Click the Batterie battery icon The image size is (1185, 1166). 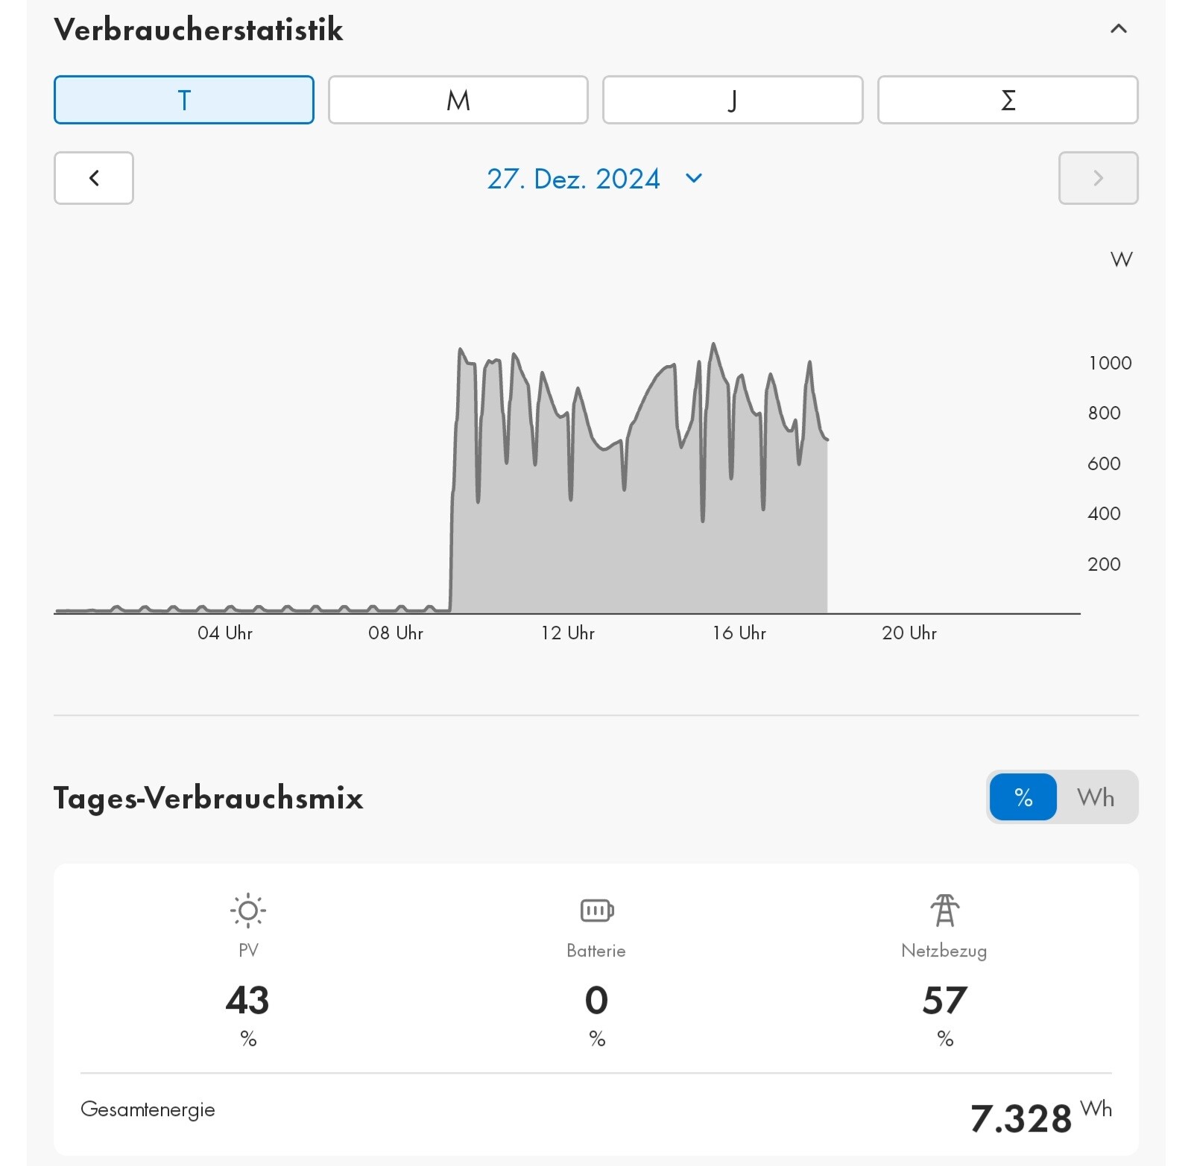[x=596, y=910]
